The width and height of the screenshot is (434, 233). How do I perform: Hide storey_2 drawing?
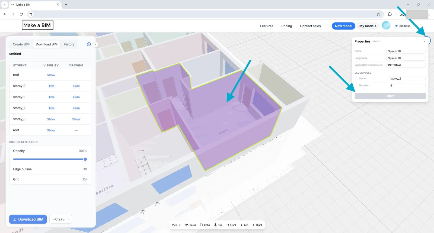click(x=76, y=108)
